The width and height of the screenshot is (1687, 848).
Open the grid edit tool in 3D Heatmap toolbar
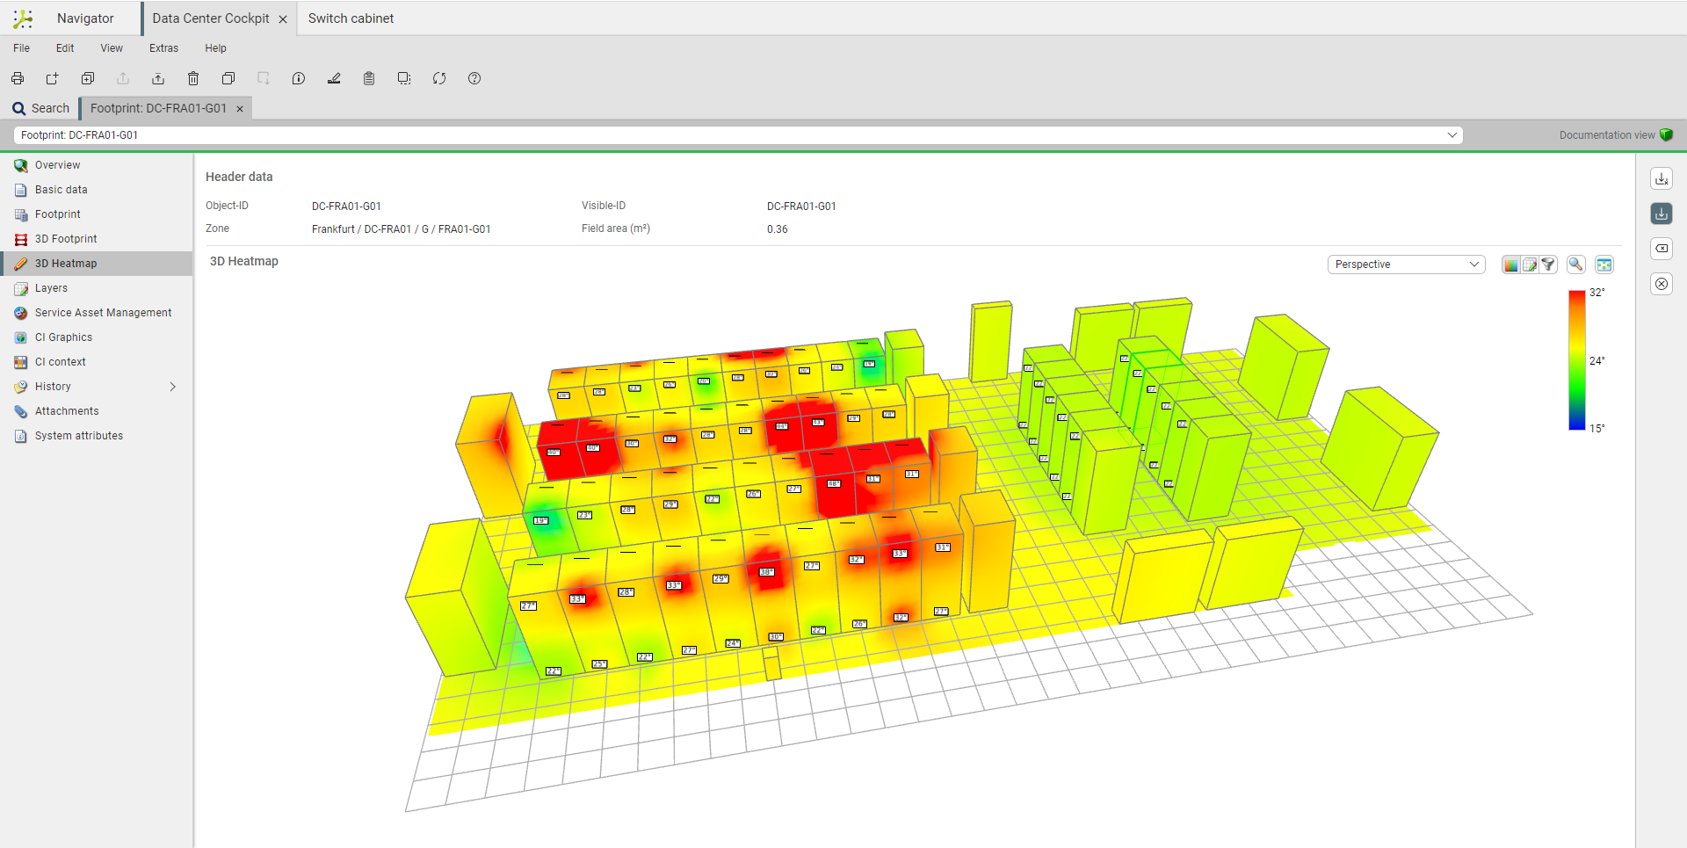[1529, 264]
